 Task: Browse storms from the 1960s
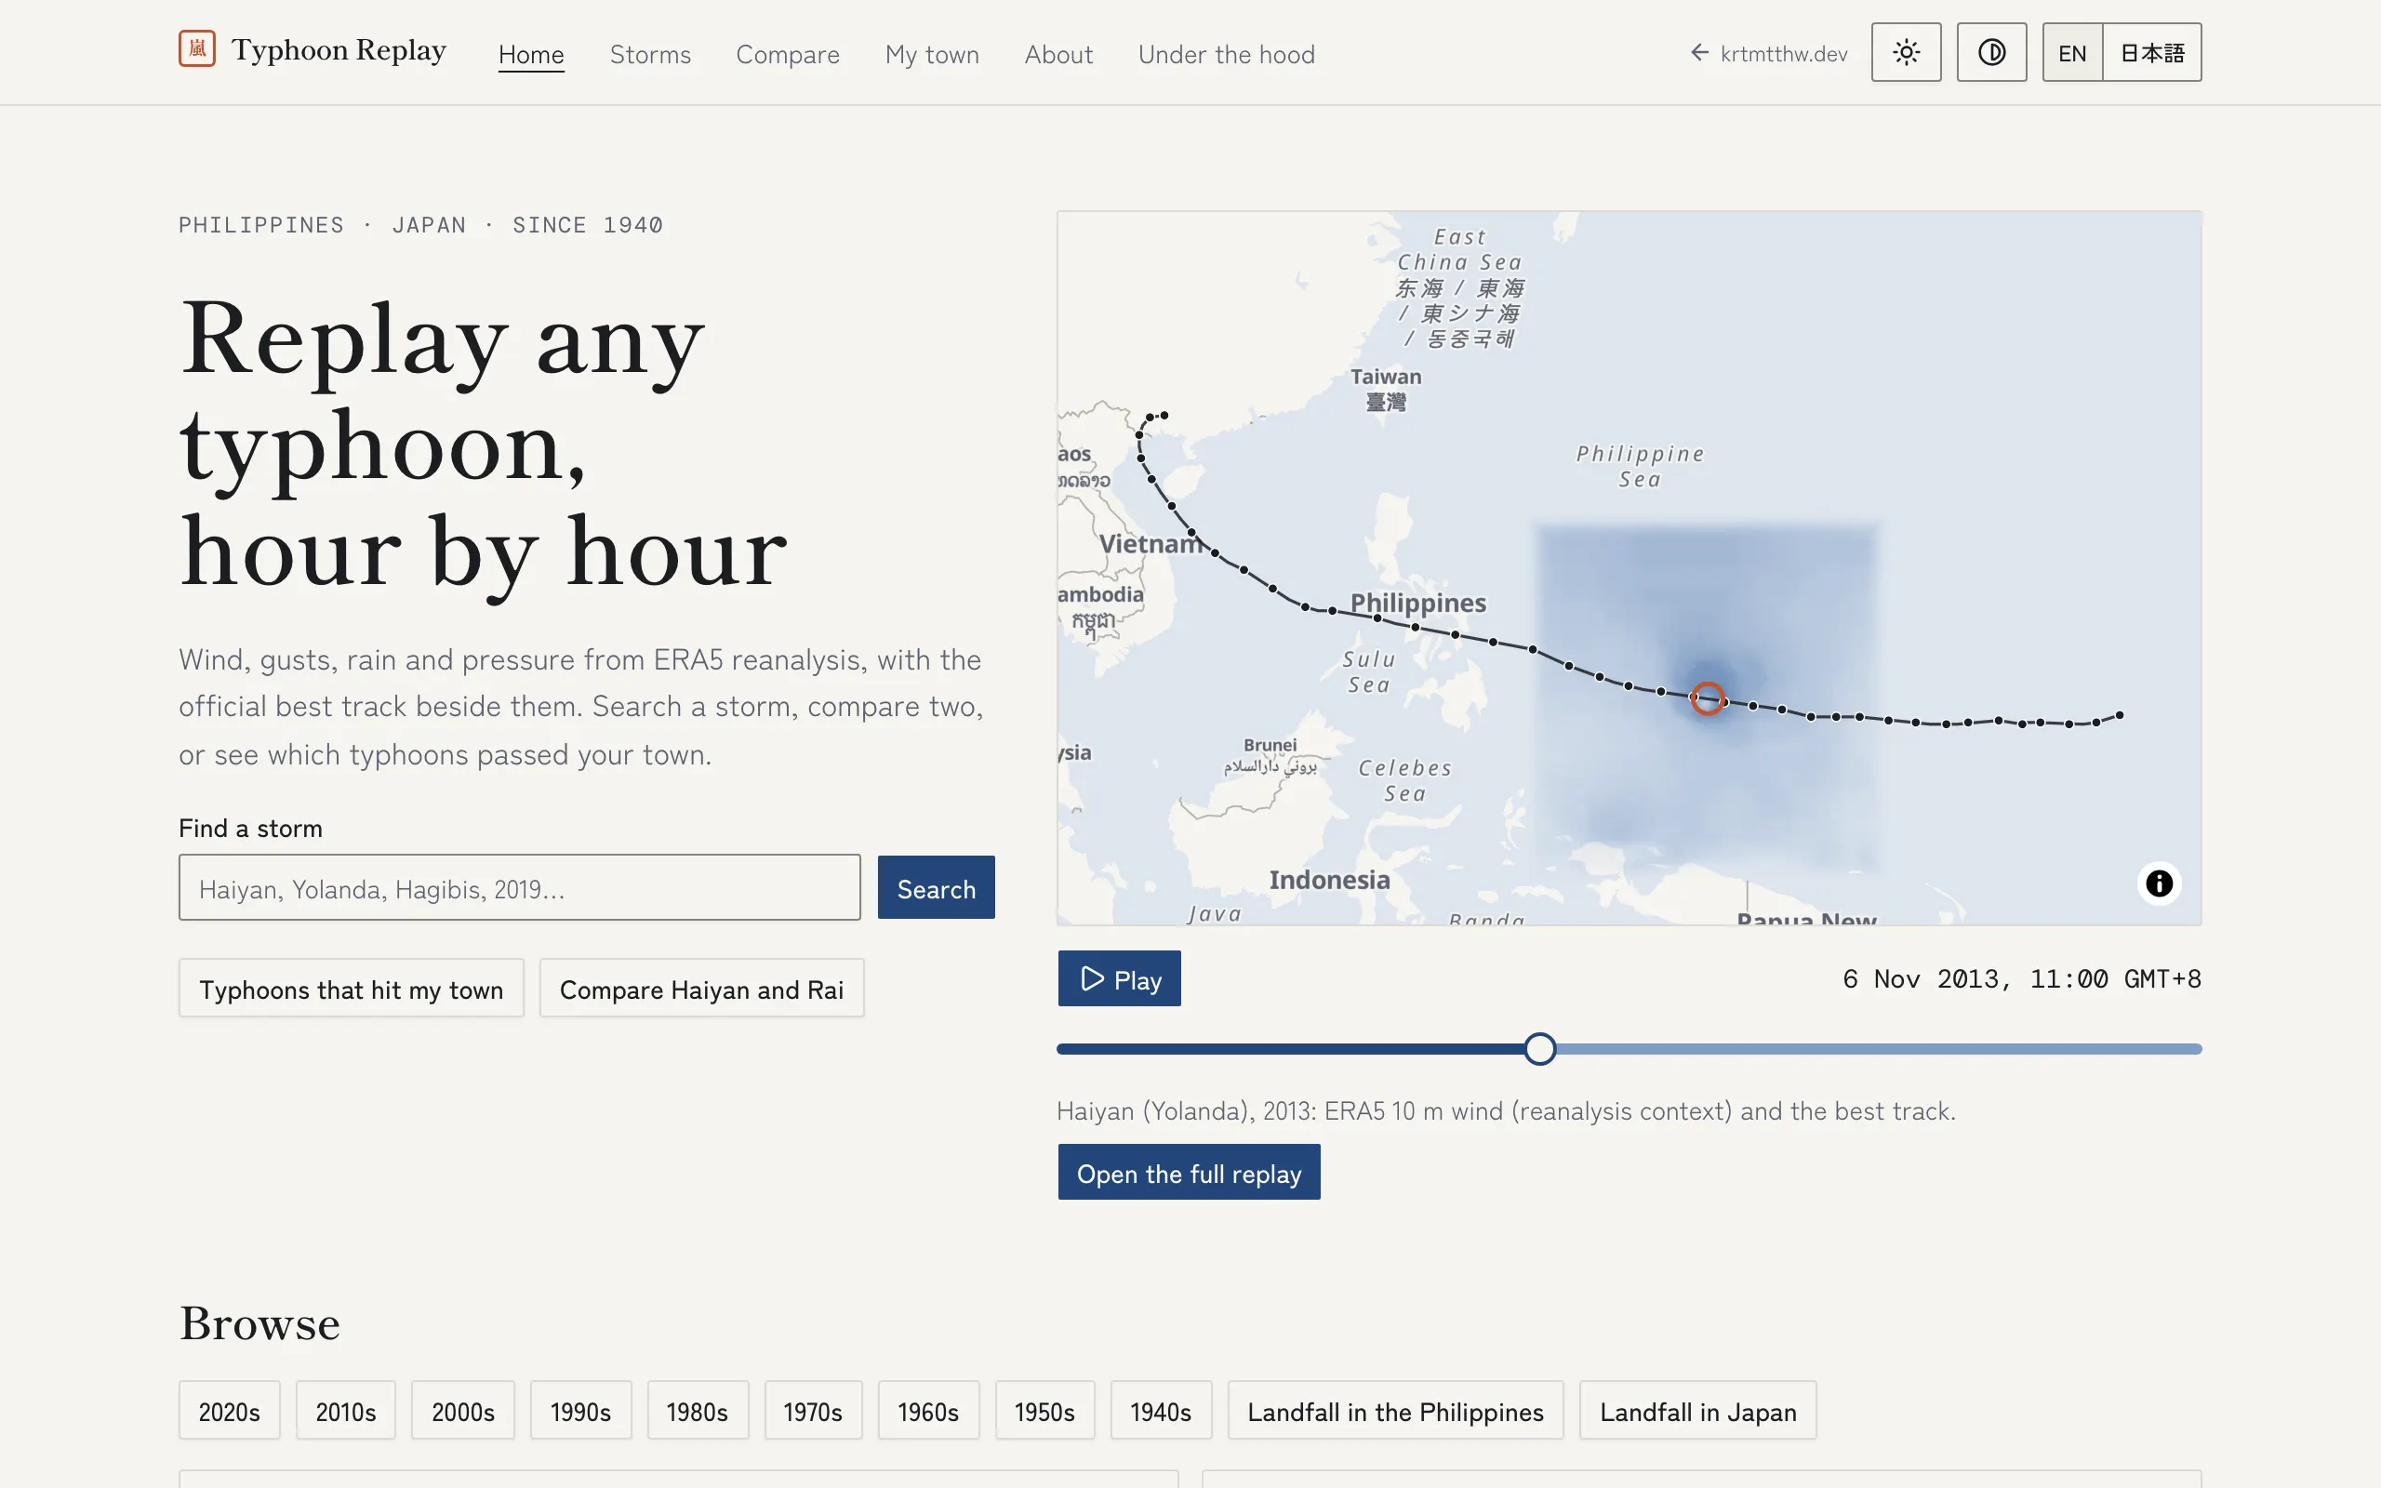928,1410
